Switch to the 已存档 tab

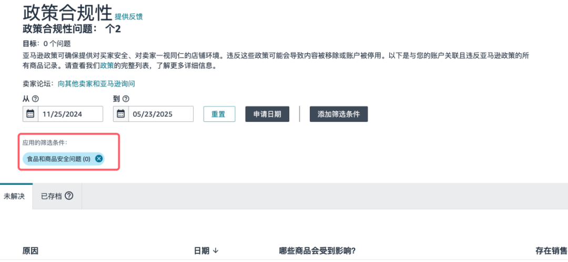[x=57, y=196]
